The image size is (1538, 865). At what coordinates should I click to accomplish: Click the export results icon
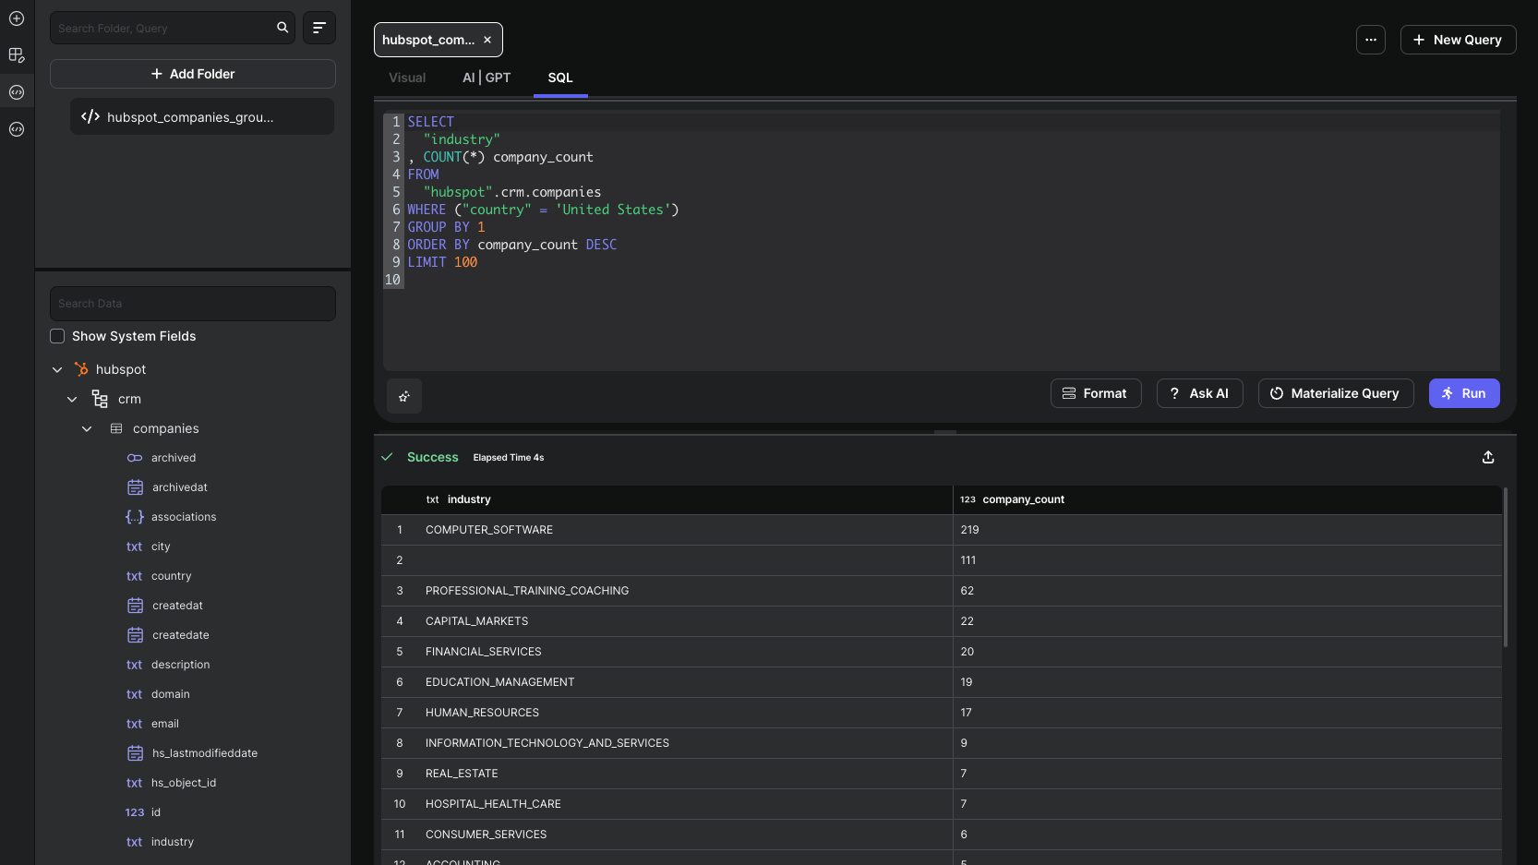(1488, 458)
